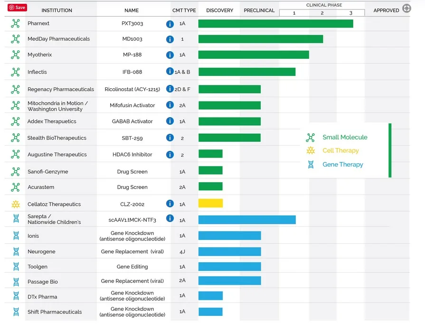
Task: Click the INSTITUTION column header
Action: pyautogui.click(x=57, y=10)
